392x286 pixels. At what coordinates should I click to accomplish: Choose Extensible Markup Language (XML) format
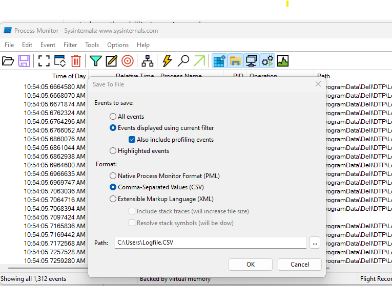pyautogui.click(x=113, y=199)
